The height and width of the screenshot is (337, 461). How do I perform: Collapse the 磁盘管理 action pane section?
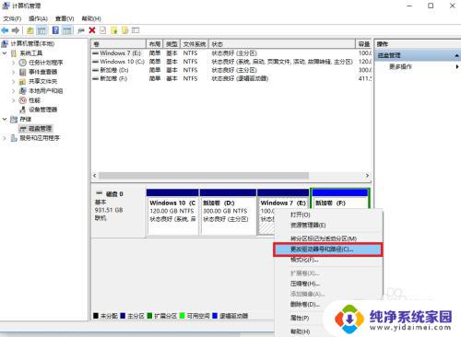(456, 55)
